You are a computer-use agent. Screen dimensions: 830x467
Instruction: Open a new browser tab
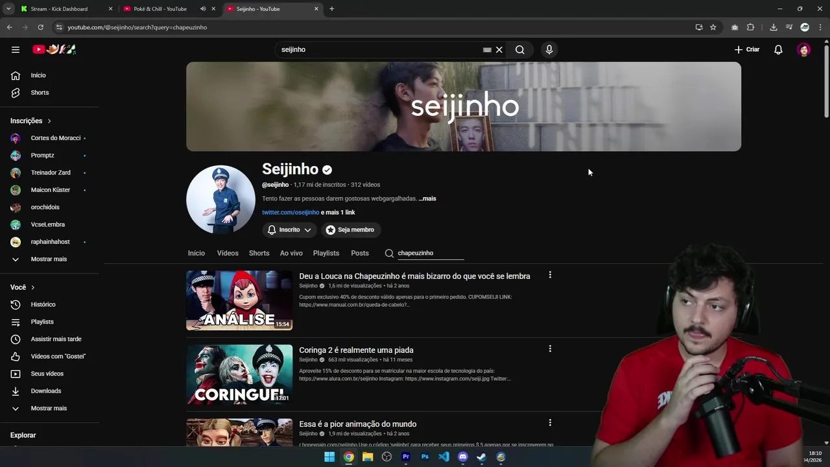[331, 9]
